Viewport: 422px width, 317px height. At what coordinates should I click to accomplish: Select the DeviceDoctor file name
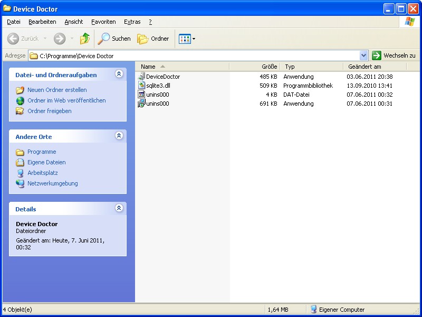point(163,77)
